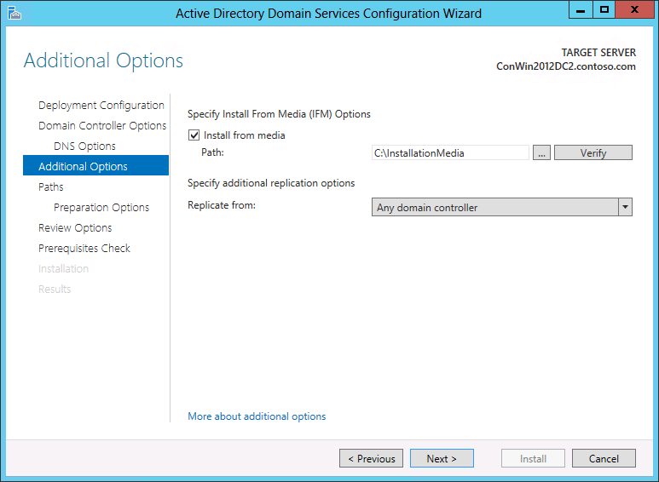Open the Replicate from dropdown arrow
The height and width of the screenshot is (482, 659).
(x=625, y=207)
